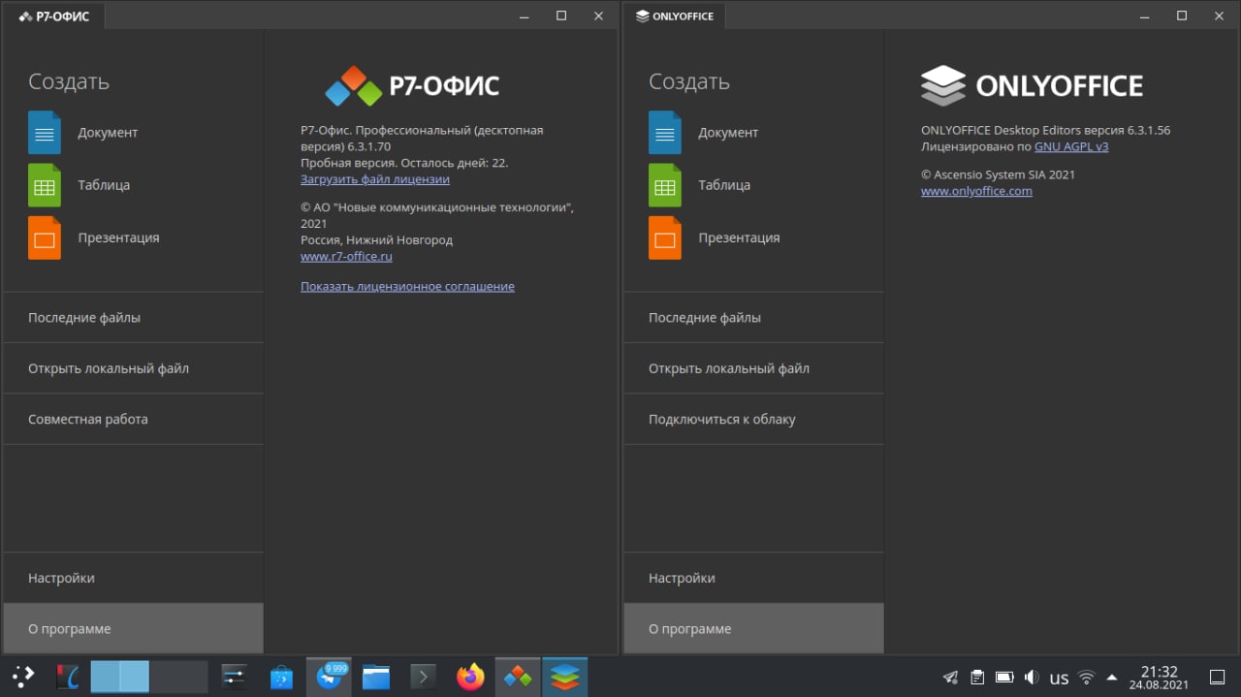Select Открыть локальный файл in ONLYOFFICE
Viewport: 1241px width, 697px height.
754,368
